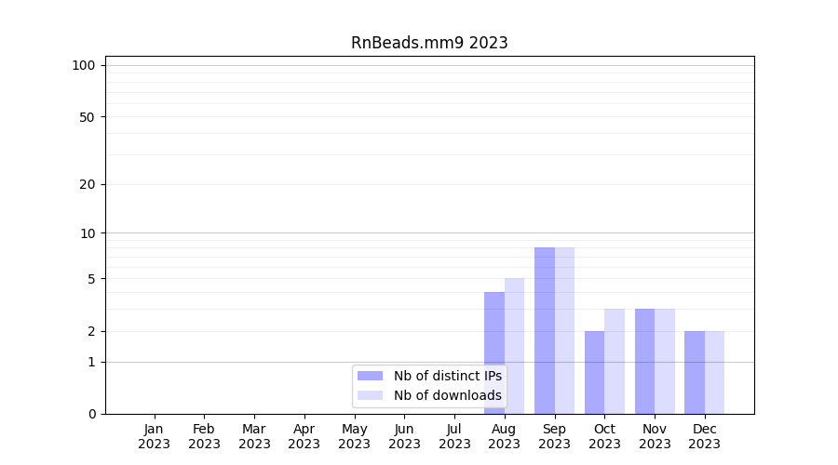Click the Jan 2023 x-axis label
This screenshot has width=838, height=465.
pos(154,436)
